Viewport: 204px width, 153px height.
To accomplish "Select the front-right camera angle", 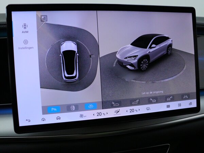I will click(x=170, y=98).
